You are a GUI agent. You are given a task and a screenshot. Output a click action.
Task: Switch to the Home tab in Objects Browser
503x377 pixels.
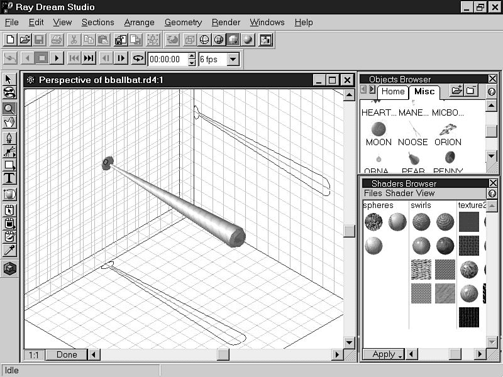click(393, 92)
